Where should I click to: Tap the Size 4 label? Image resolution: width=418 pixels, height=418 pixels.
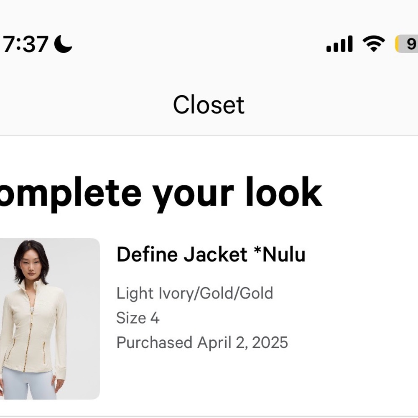tap(137, 319)
